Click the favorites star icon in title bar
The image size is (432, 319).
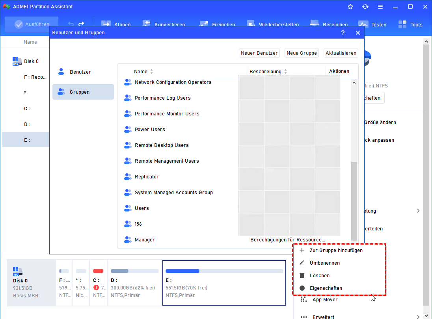350,7
